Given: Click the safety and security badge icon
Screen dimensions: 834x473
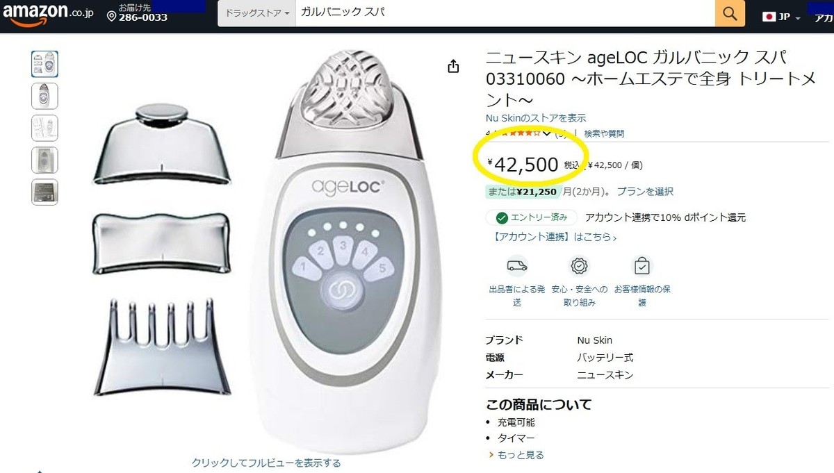Looking at the screenshot, I should [x=579, y=266].
